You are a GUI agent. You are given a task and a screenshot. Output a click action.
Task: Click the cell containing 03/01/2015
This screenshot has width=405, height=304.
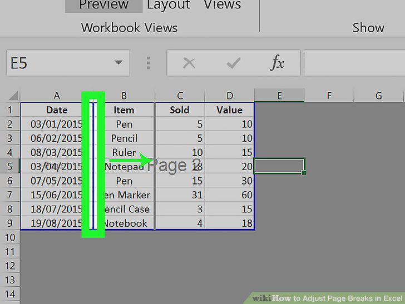tap(57, 124)
